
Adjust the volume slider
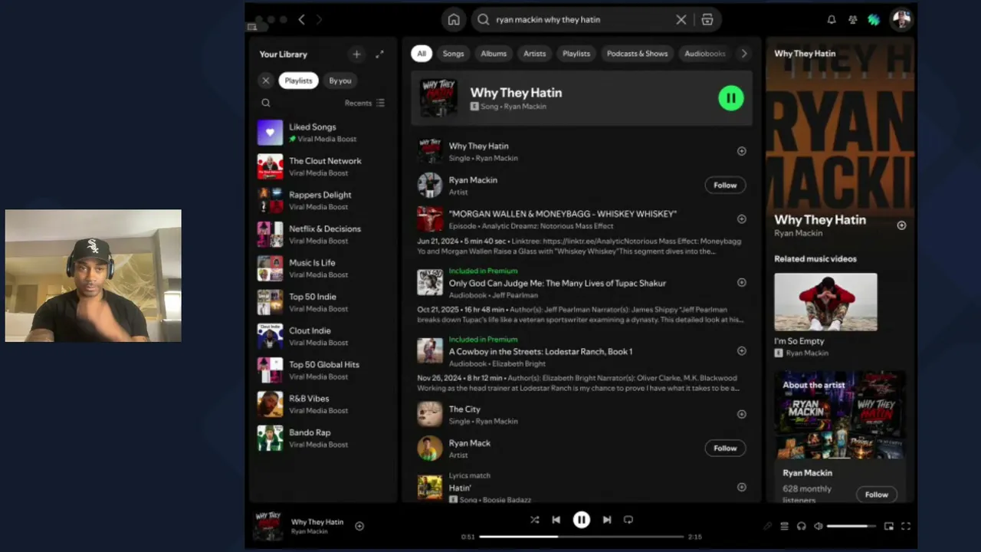pyautogui.click(x=851, y=527)
